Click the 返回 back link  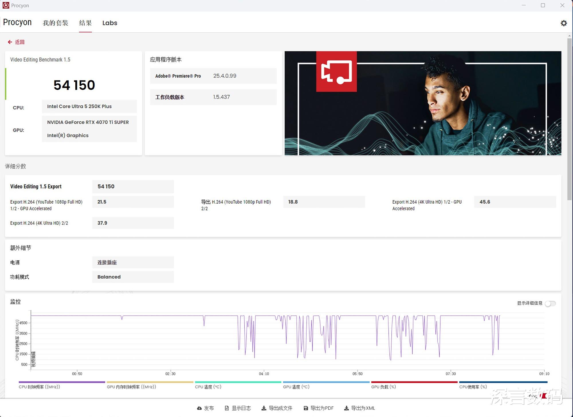pyautogui.click(x=19, y=42)
